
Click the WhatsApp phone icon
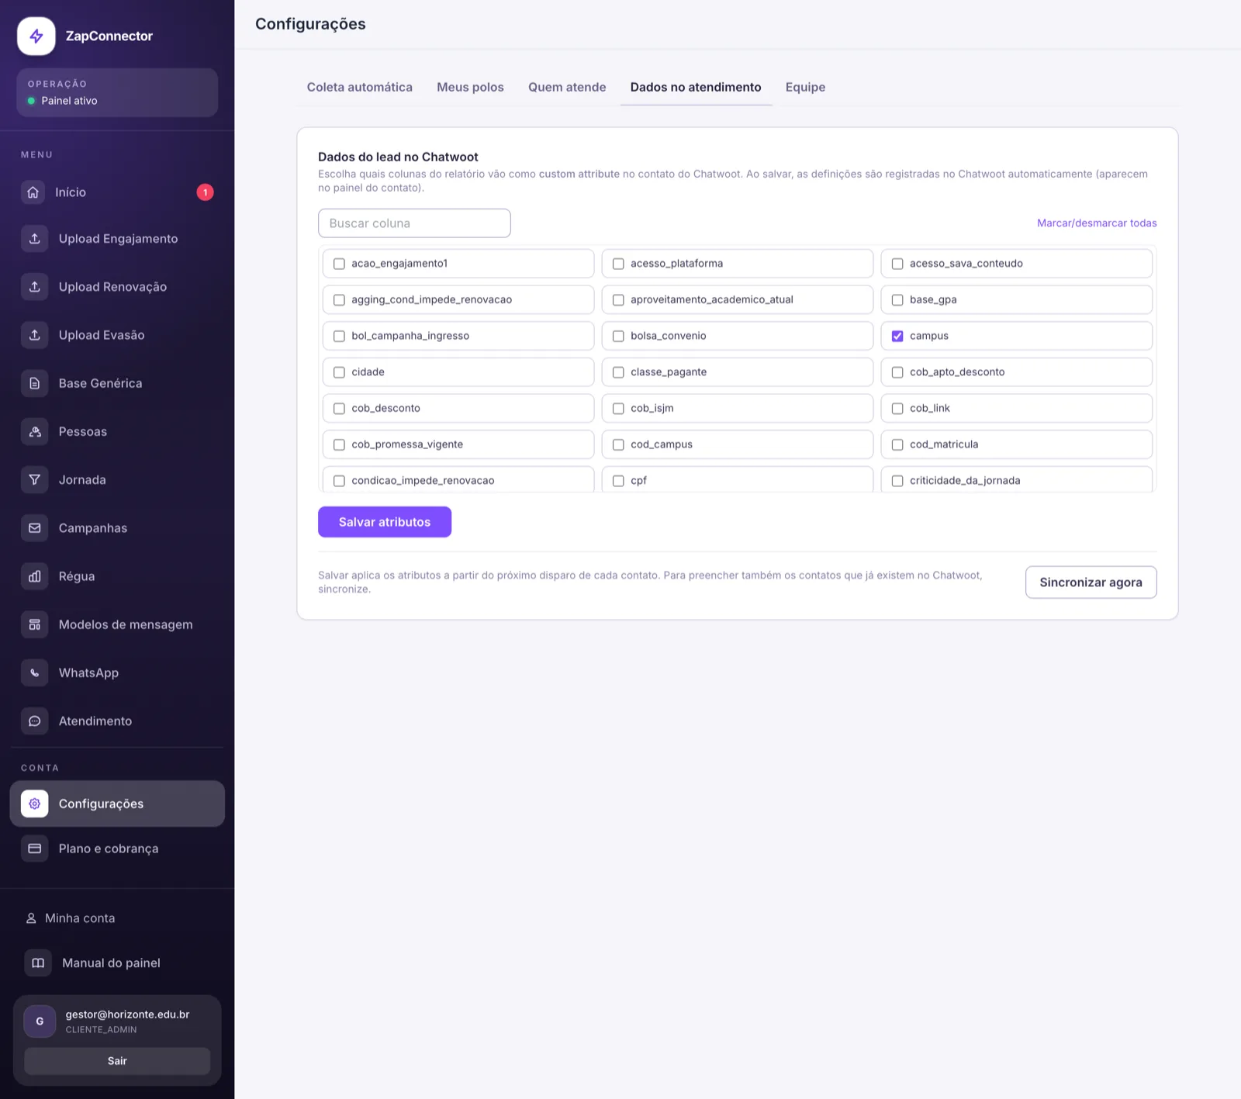35,672
